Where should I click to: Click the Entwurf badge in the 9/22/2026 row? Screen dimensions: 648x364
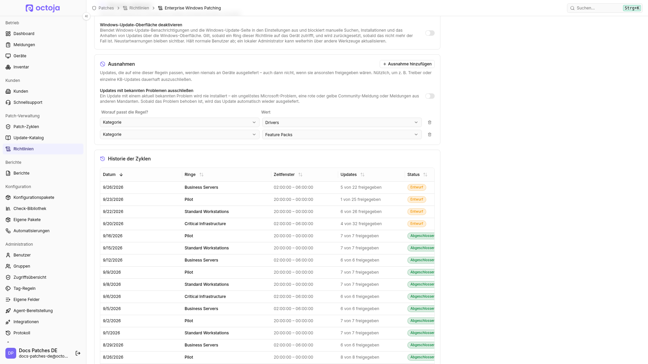pyautogui.click(x=416, y=212)
